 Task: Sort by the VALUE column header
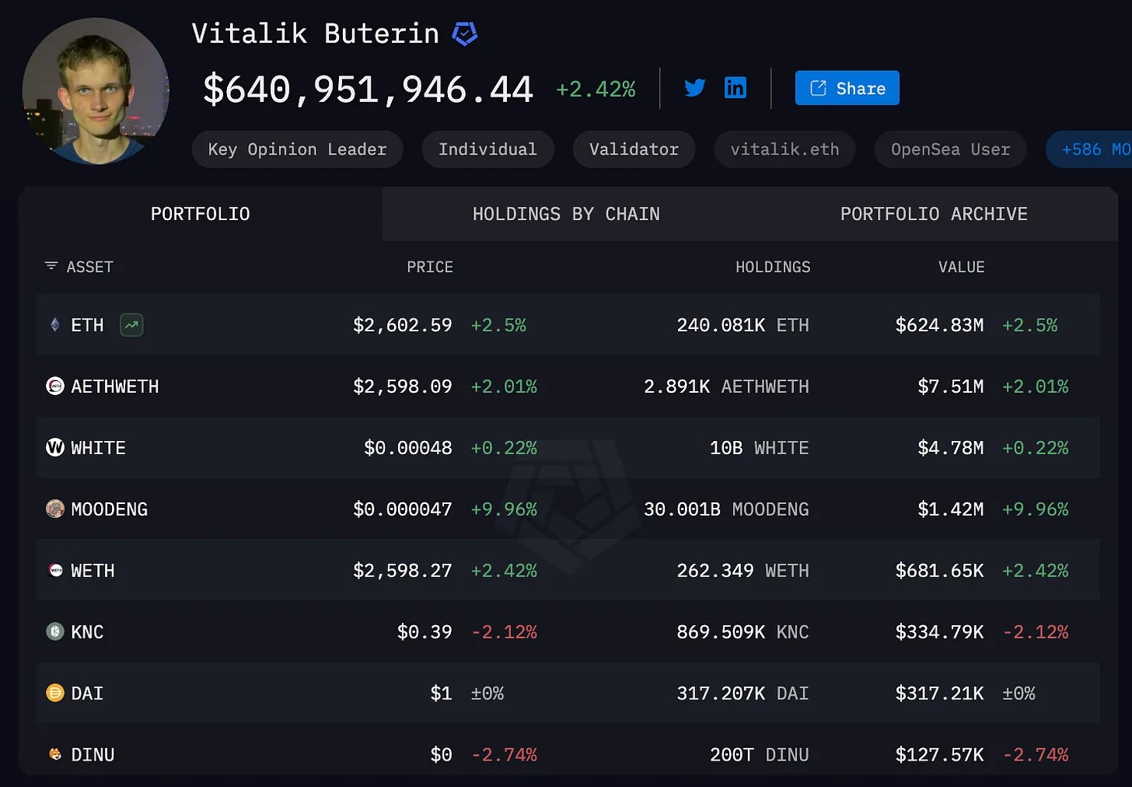point(961,267)
